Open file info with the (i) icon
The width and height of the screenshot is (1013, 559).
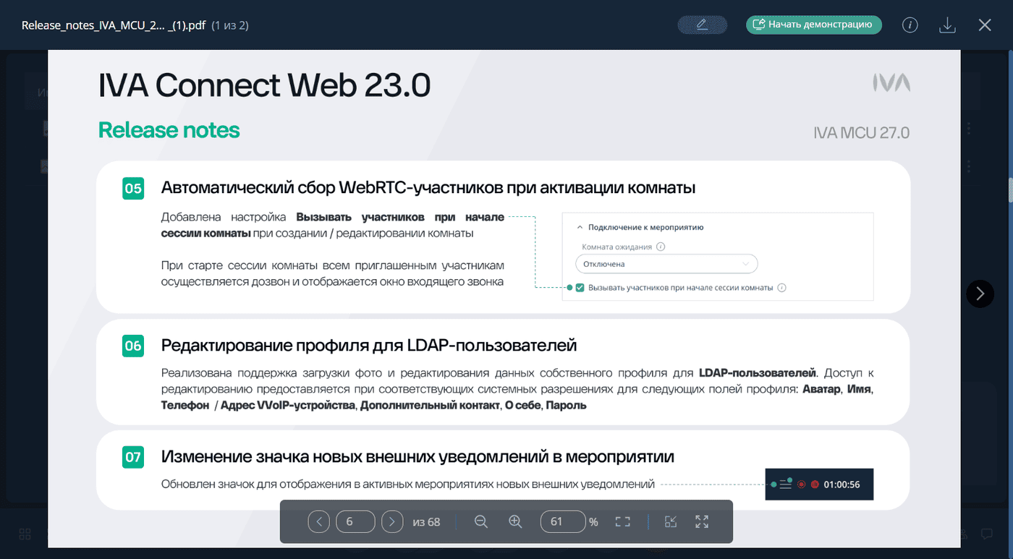(x=910, y=25)
